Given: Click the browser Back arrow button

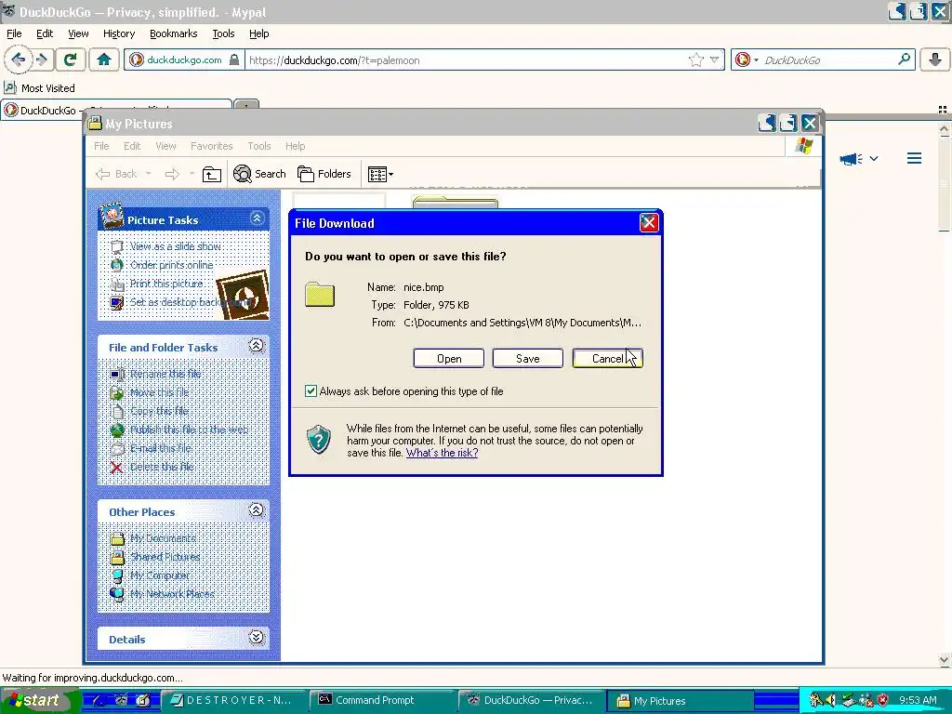Looking at the screenshot, I should point(18,59).
